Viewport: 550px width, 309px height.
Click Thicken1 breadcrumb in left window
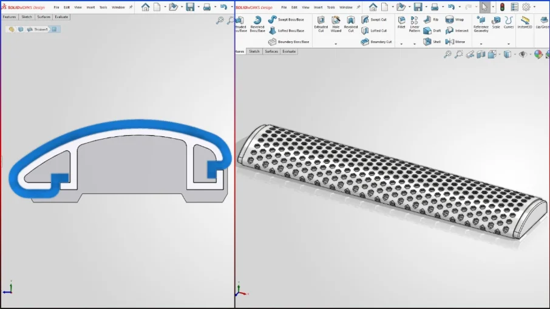38,30
